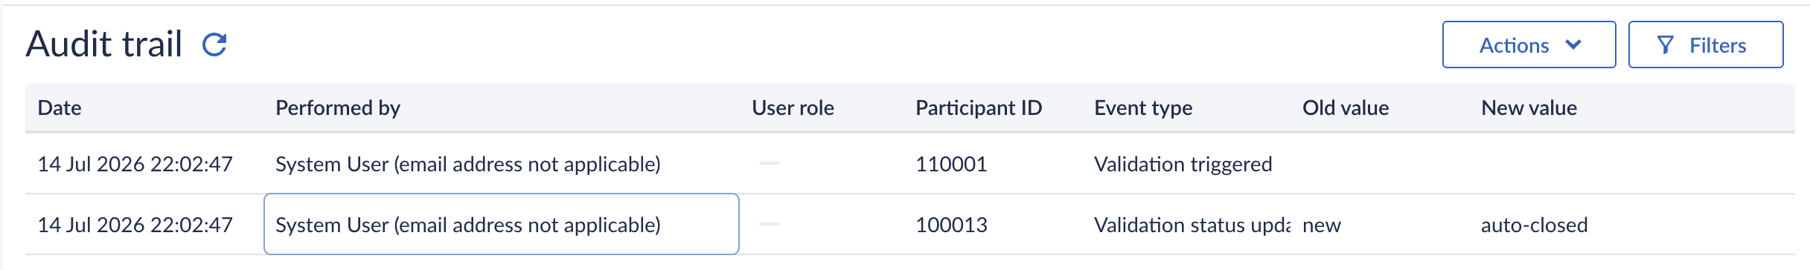Screen dimensions: 1810x270
Task: Open the Actions dropdown menu
Action: coord(1529,45)
